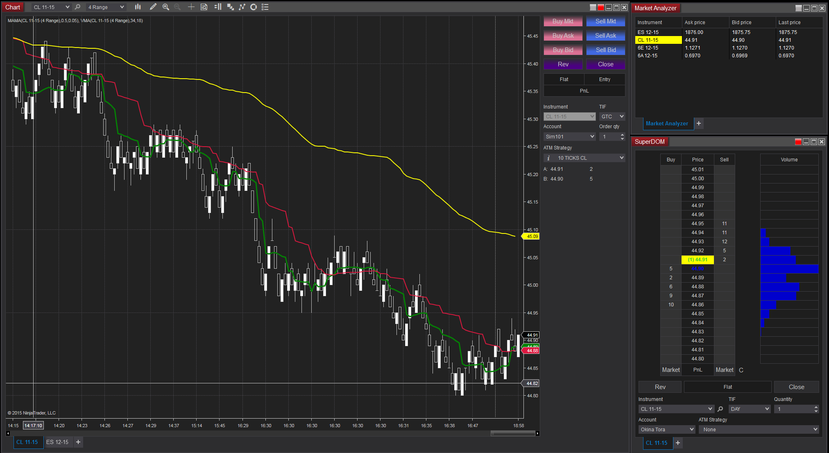Image resolution: width=829 pixels, height=453 pixels.
Task: Click gray link button in Market Analyzer
Action: point(799,8)
